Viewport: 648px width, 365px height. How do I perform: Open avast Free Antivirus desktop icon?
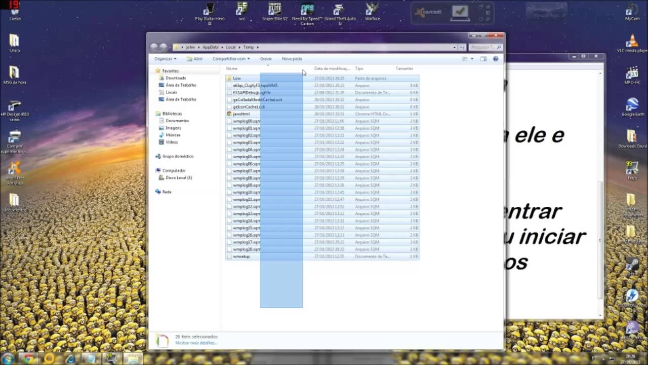point(15,173)
